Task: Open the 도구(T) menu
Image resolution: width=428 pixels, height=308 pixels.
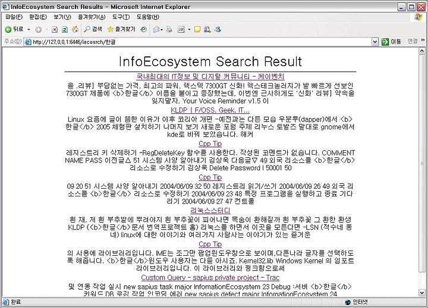Action: pos(121,17)
